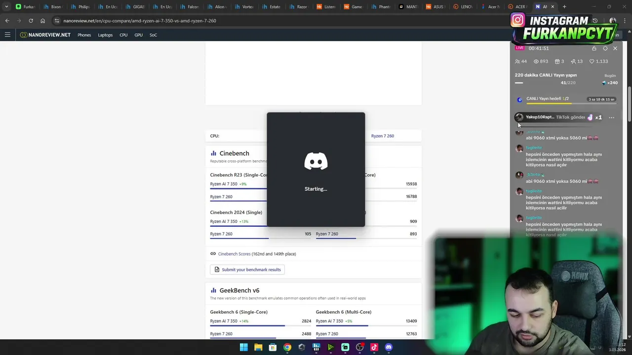
Task: Open the Laptops menu item
Action: [x=105, y=35]
